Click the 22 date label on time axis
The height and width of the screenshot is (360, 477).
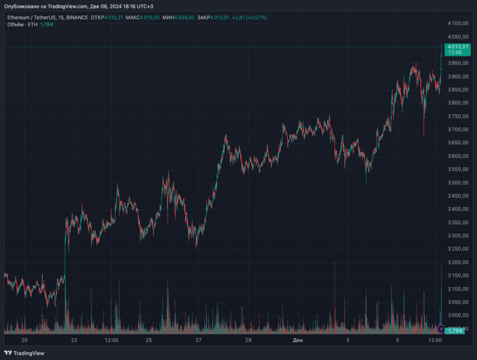click(x=74, y=340)
